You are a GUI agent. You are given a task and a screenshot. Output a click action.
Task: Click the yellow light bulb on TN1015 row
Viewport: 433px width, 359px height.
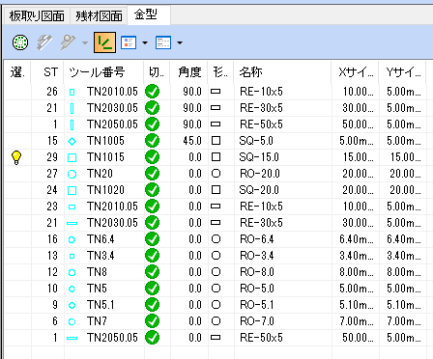tap(16, 157)
